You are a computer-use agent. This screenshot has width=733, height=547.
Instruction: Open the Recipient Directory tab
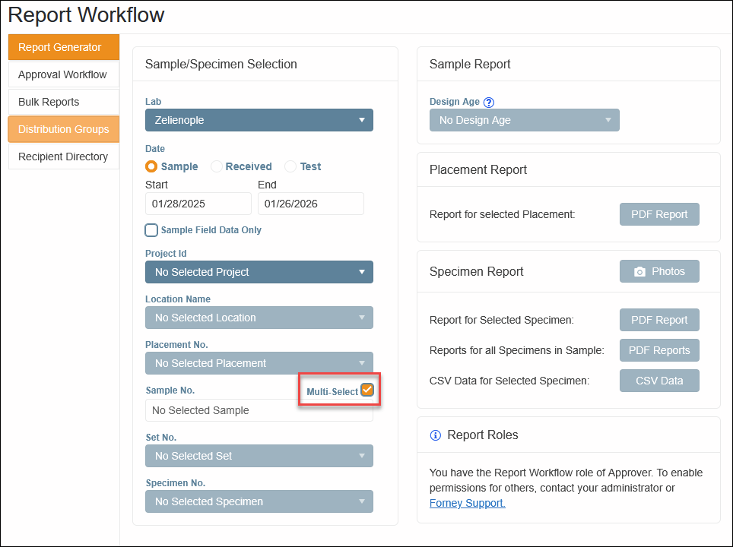click(63, 157)
